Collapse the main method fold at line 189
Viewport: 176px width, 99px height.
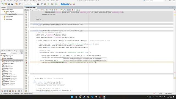(28, 82)
